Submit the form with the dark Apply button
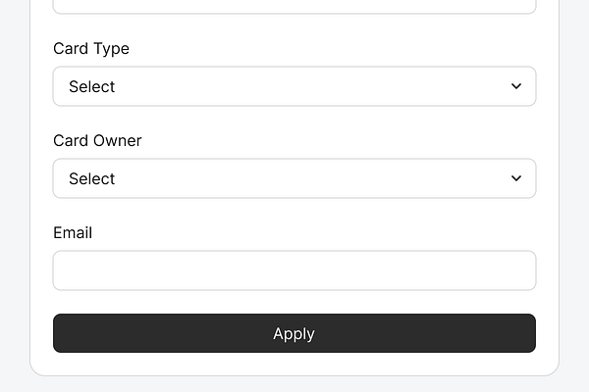The image size is (589, 392). (294, 333)
